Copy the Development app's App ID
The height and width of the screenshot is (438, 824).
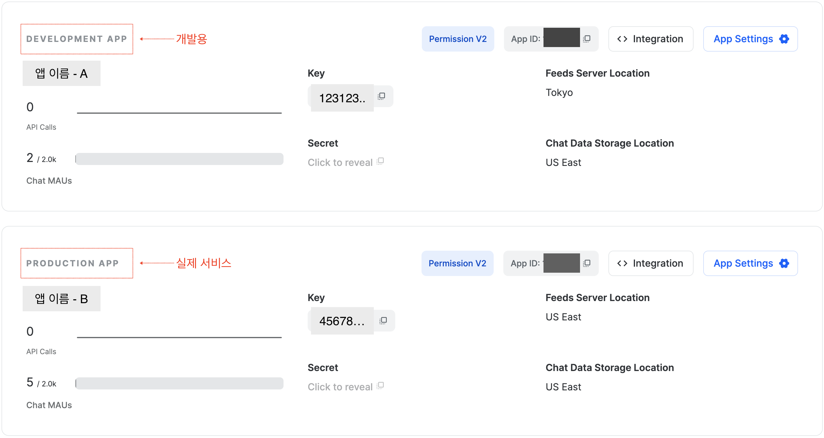coord(586,39)
